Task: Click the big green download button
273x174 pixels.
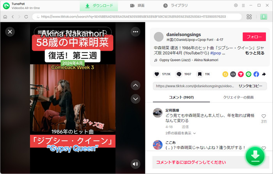Action: (x=255, y=156)
